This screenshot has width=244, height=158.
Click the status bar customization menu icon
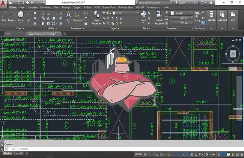[x=242, y=154]
